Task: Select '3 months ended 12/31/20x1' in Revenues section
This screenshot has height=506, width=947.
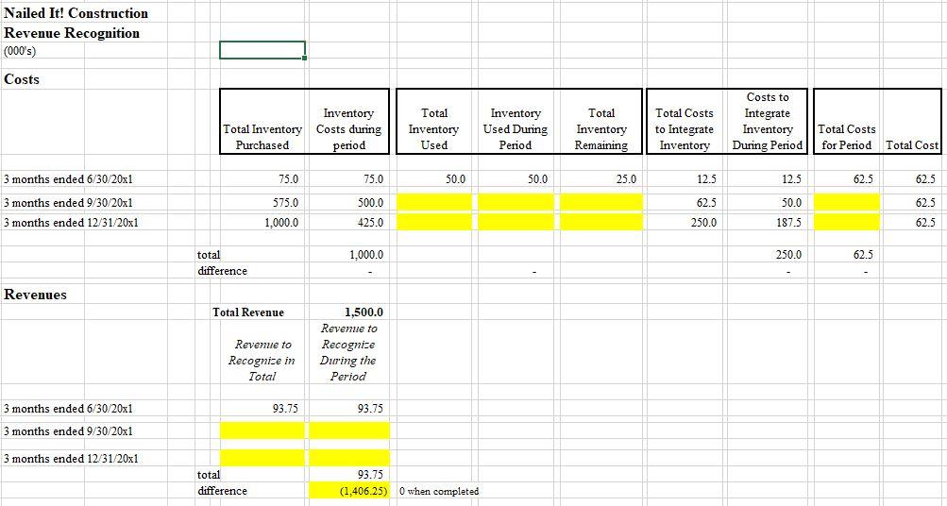Action: 71,458
